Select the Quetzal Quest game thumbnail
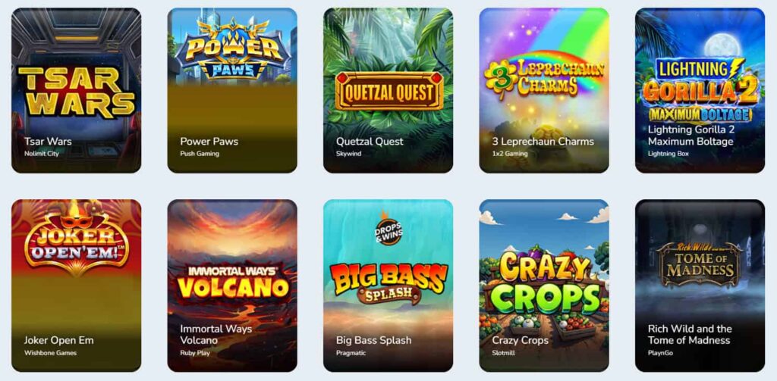The height and width of the screenshot is (381, 777). point(388,91)
